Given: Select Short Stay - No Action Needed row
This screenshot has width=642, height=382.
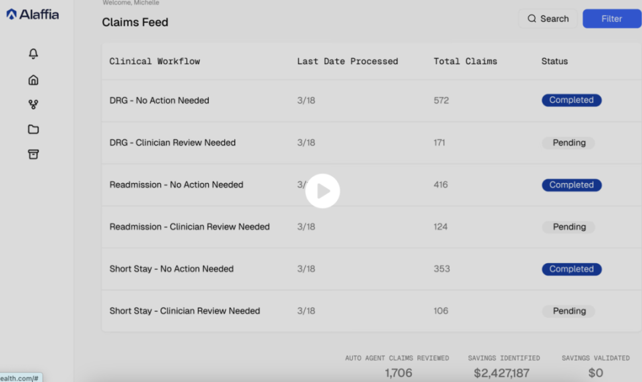Looking at the screenshot, I should (371, 268).
